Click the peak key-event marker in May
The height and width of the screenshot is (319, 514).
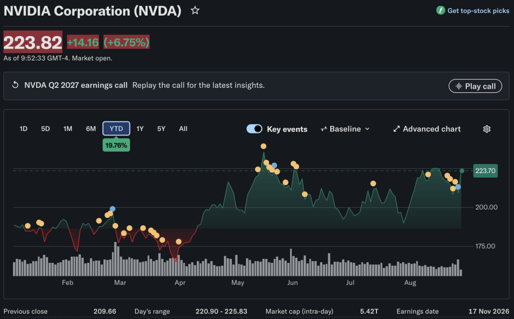(x=263, y=146)
